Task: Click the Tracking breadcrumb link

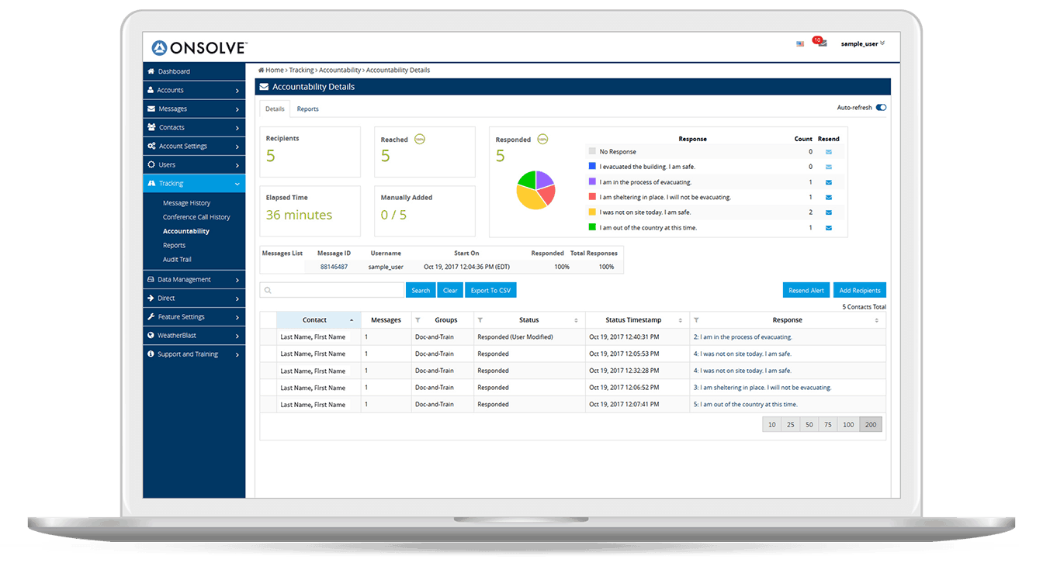Action: coord(302,71)
